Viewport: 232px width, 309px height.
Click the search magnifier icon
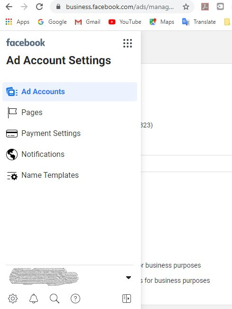pyautogui.click(x=55, y=299)
